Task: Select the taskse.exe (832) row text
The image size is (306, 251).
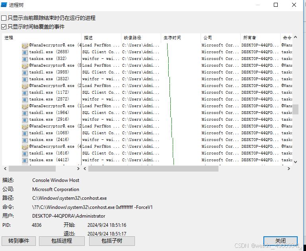Action: (48, 59)
